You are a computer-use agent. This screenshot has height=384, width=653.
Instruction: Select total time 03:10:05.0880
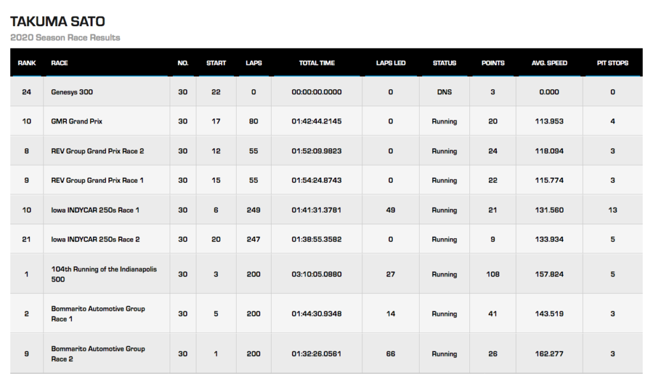316,274
